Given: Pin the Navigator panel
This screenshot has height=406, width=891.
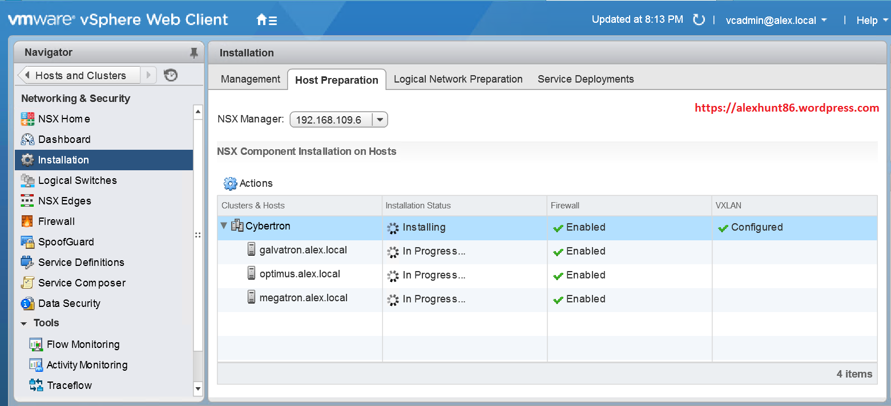Looking at the screenshot, I should coord(194,52).
